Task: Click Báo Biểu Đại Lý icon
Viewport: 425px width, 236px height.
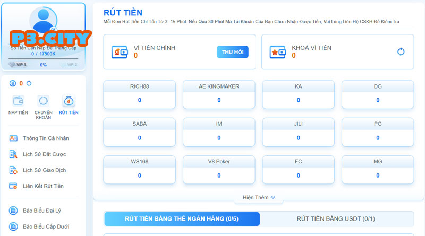Action: [13, 211]
